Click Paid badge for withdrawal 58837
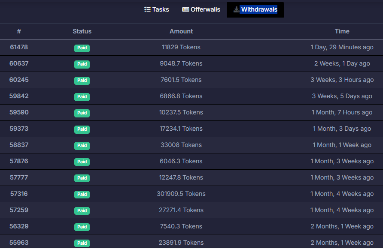Screen dimensions: 383x249 82,146
